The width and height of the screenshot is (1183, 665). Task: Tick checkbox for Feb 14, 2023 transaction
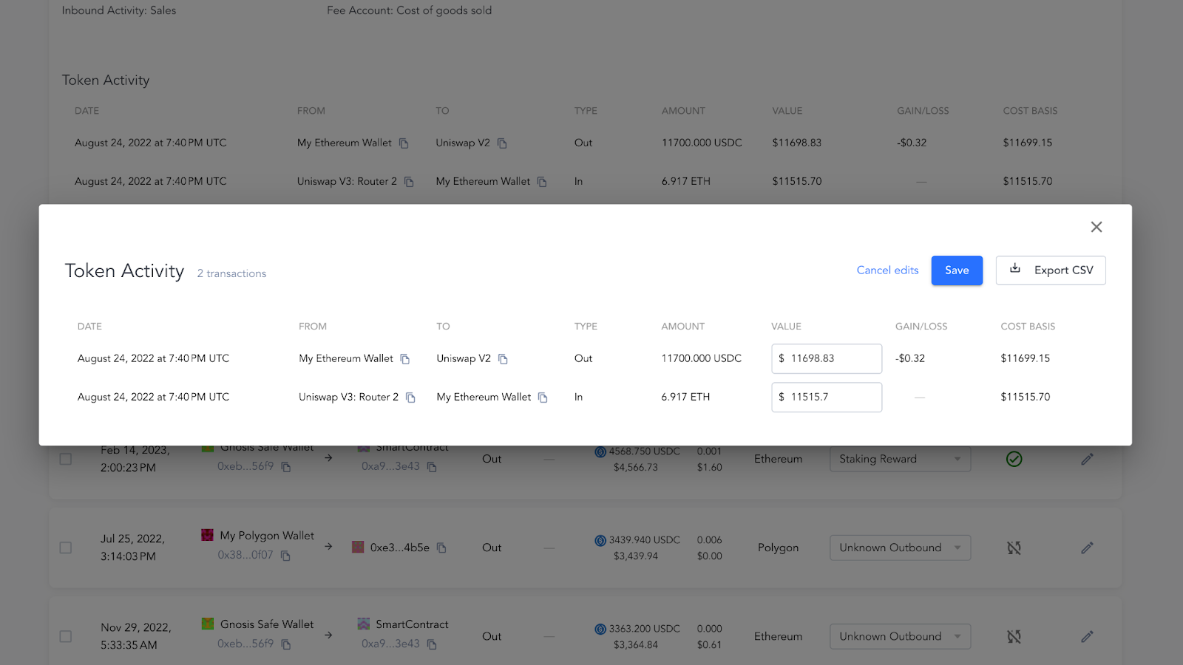click(66, 459)
